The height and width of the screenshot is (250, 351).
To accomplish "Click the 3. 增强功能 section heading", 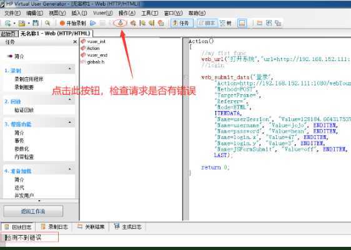I will (x=18, y=125).
